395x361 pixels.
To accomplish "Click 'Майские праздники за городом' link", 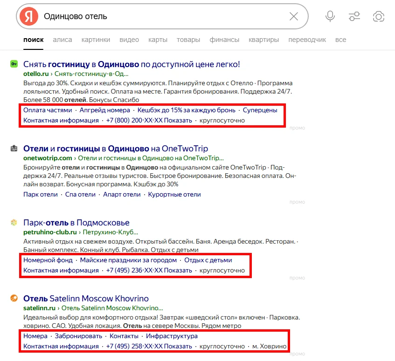I will 128,260.
